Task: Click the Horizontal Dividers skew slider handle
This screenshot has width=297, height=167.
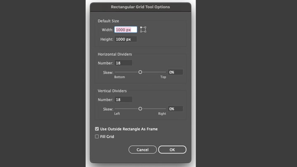Action: coord(140,72)
